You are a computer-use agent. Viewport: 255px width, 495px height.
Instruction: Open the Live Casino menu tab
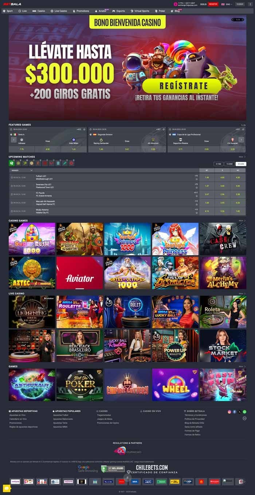(59, 11)
